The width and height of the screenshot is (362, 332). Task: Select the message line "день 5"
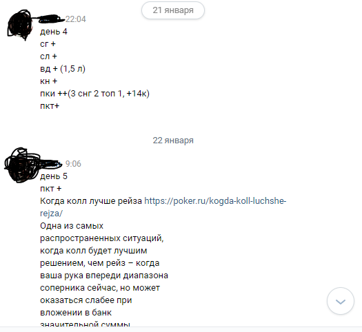click(x=54, y=176)
